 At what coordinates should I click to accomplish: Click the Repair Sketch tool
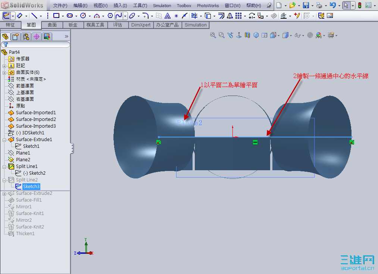pos(297,16)
